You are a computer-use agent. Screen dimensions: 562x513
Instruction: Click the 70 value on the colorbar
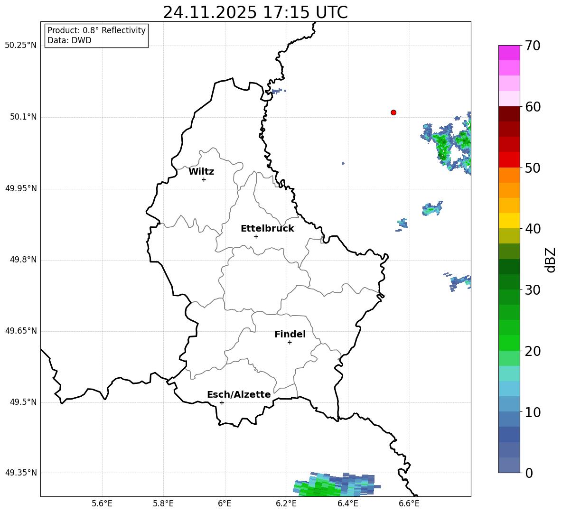(533, 46)
